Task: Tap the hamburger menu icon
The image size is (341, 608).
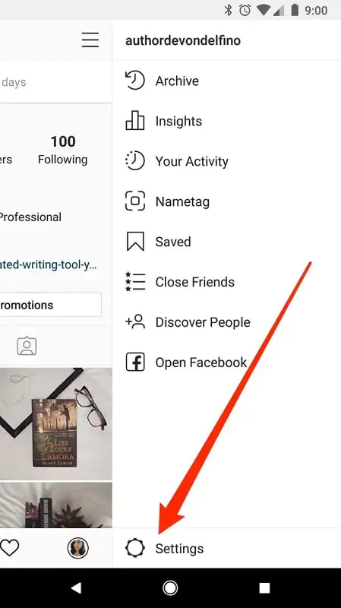Action: click(90, 40)
